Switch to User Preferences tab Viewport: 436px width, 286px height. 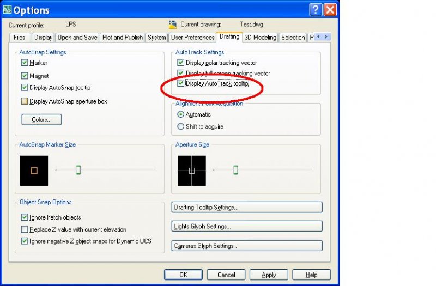[x=192, y=37]
